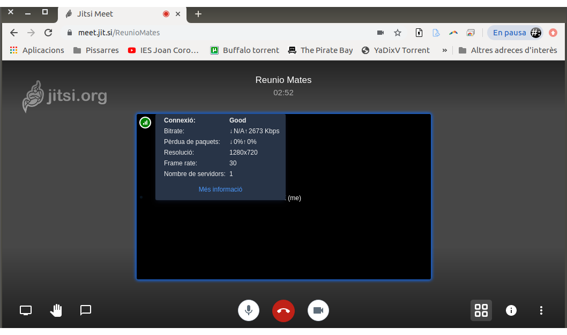Open the chat panel
The width and height of the screenshot is (567, 335).
pos(86,310)
